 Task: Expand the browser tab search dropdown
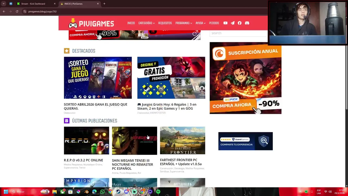coord(4,4)
